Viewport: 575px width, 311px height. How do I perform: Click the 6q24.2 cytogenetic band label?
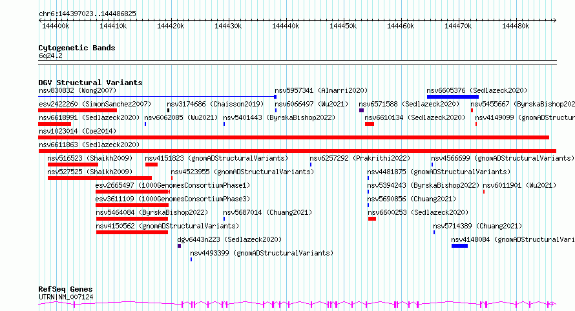(x=50, y=55)
